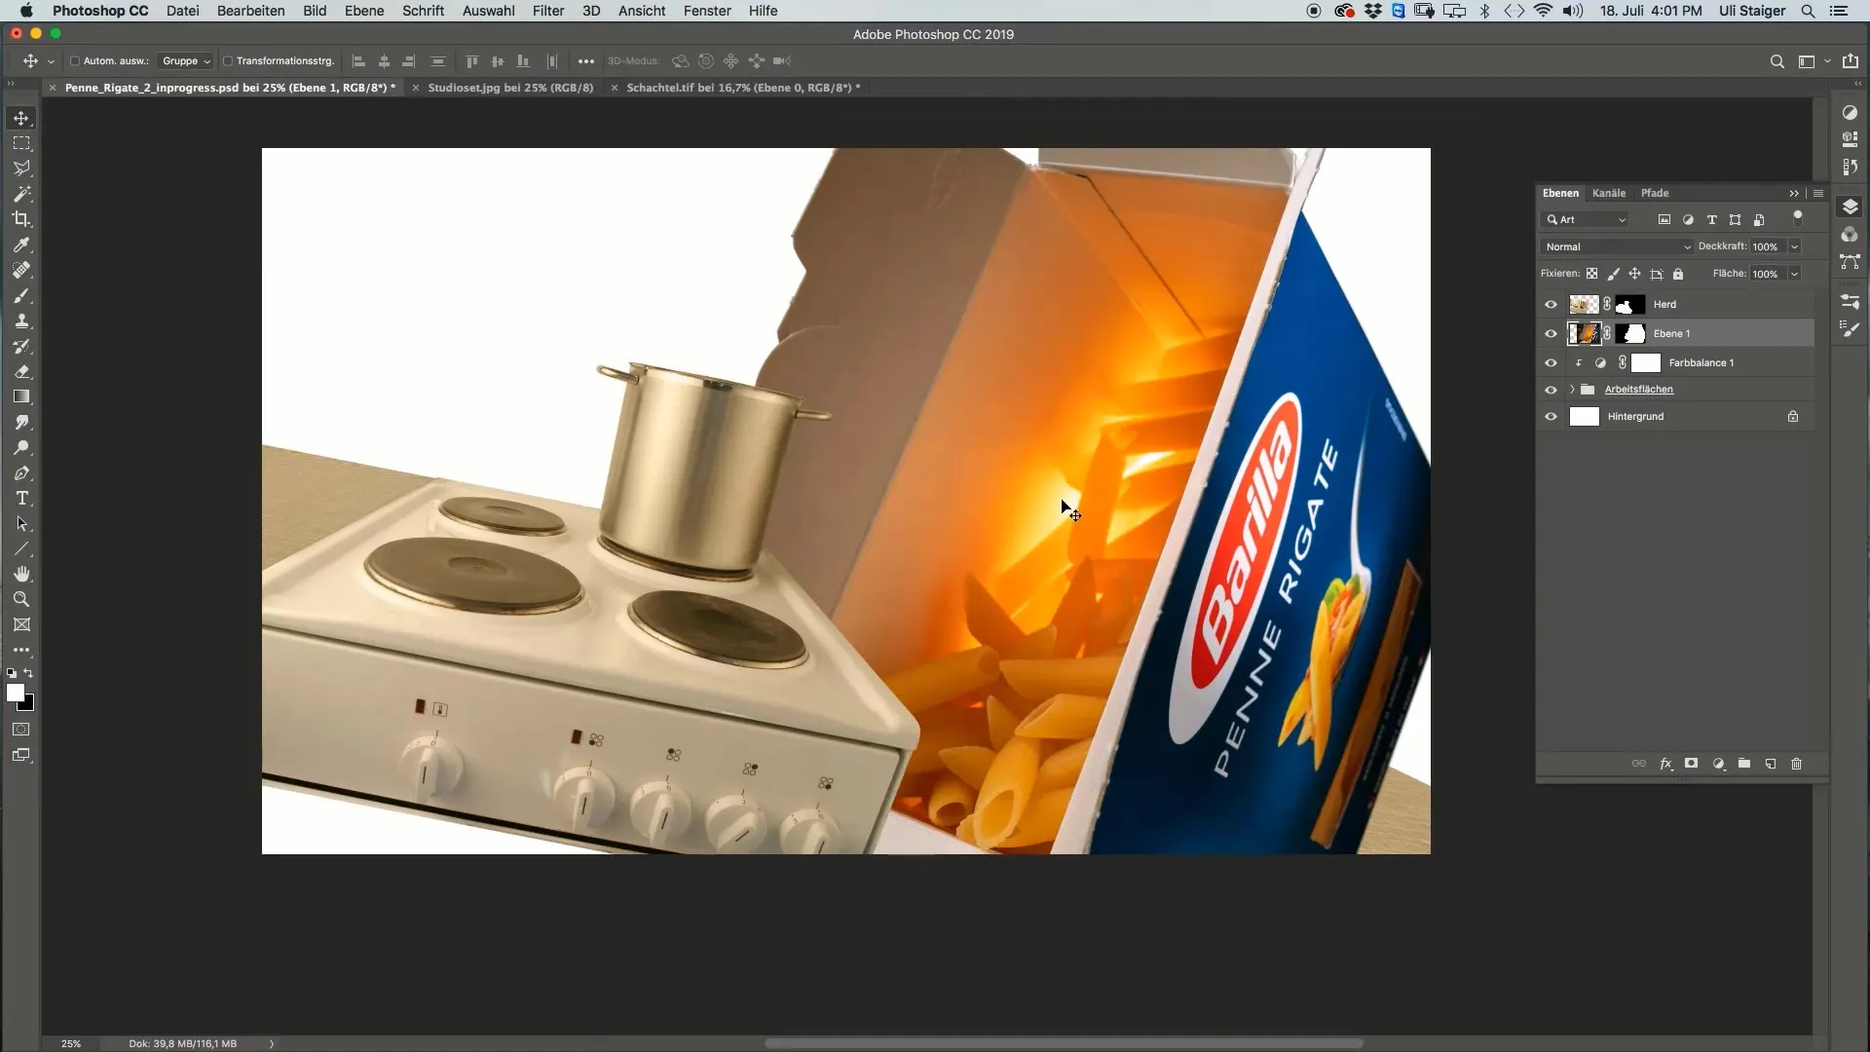Click the zoom percentage field 25%
Image resolution: width=1870 pixels, height=1052 pixels.
(x=71, y=1043)
